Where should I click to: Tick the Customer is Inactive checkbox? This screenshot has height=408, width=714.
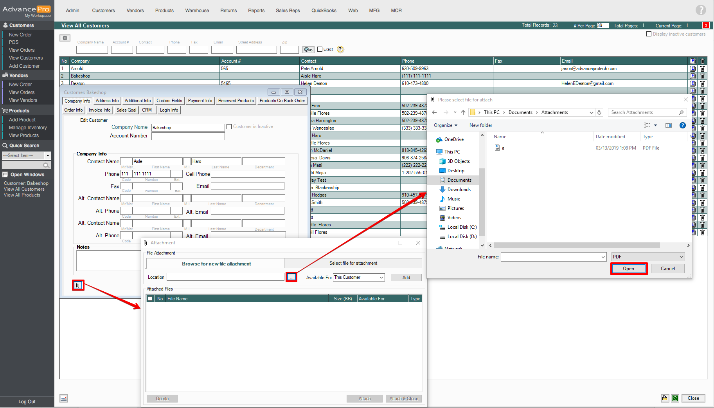[229, 127]
